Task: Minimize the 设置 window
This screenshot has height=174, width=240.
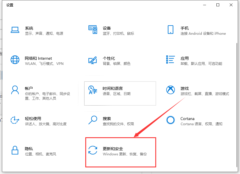Action: pos(204,5)
